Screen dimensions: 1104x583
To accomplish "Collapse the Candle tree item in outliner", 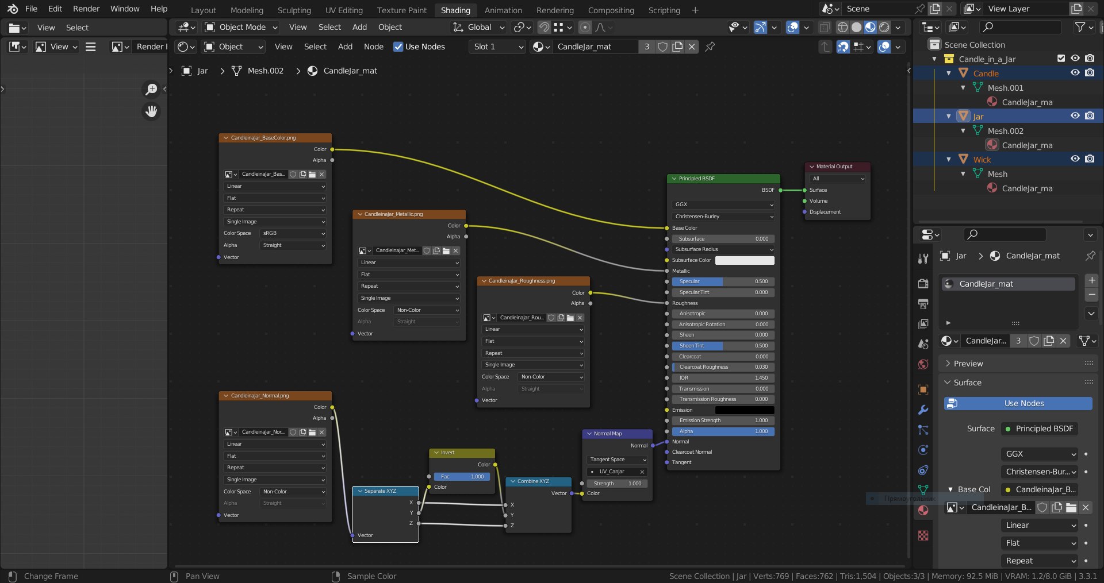I will [949, 73].
